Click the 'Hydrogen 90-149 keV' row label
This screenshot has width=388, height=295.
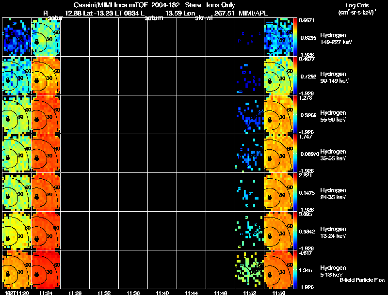(334, 78)
